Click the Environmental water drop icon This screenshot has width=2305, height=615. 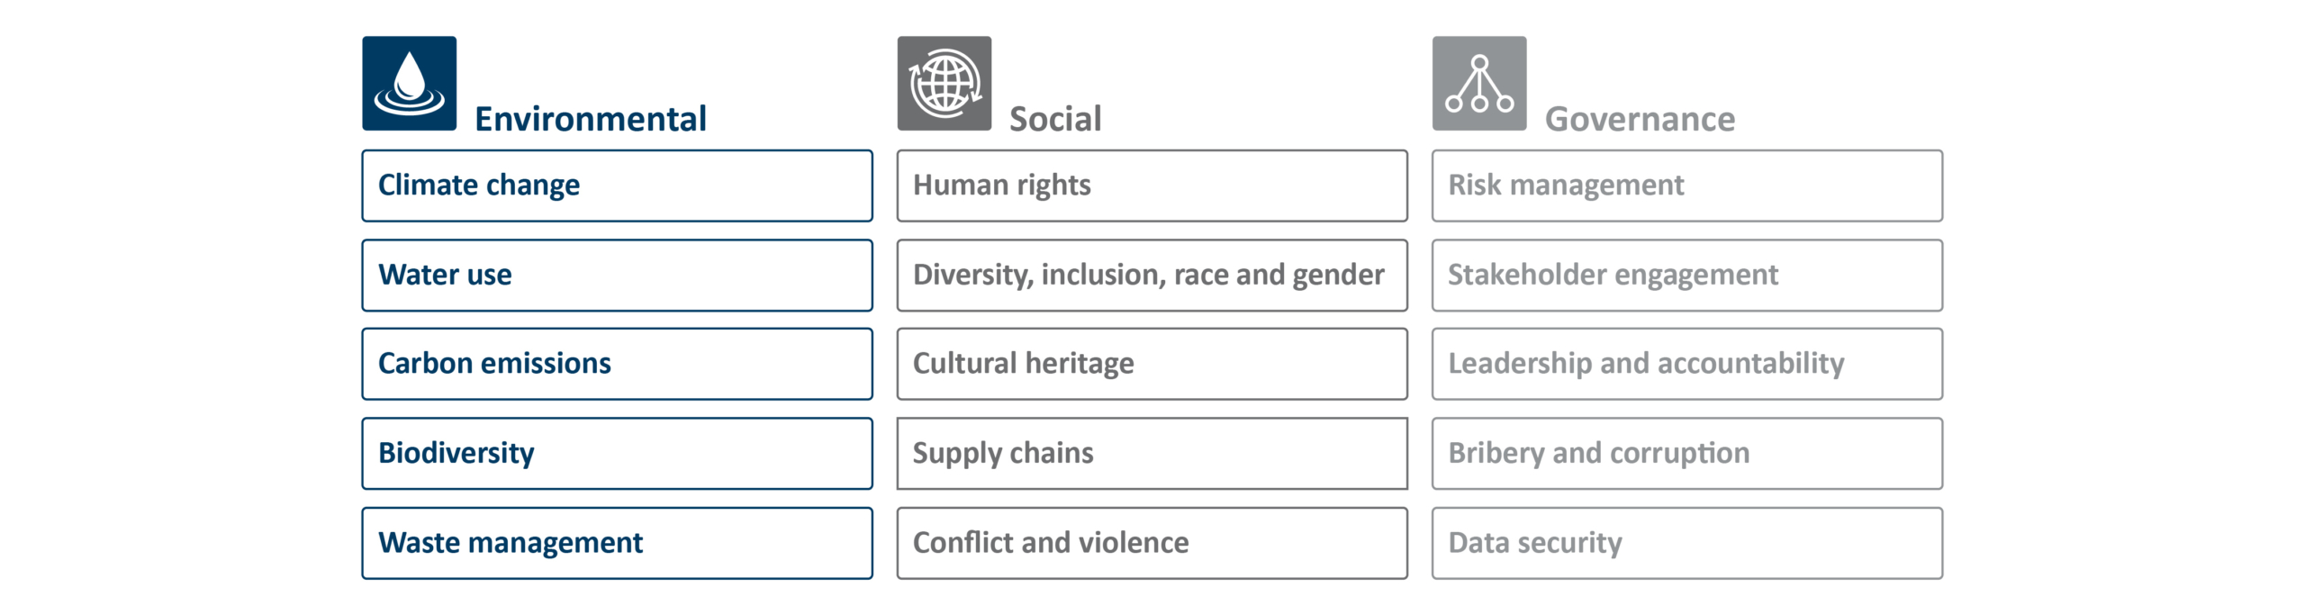pyautogui.click(x=409, y=84)
